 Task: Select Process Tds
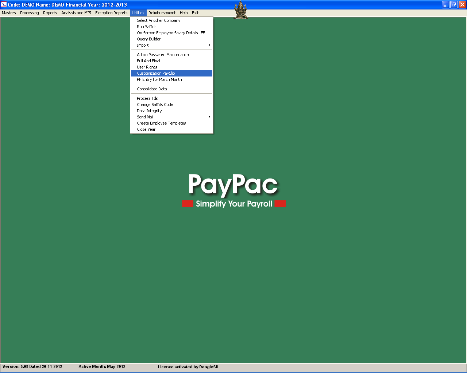171,98
